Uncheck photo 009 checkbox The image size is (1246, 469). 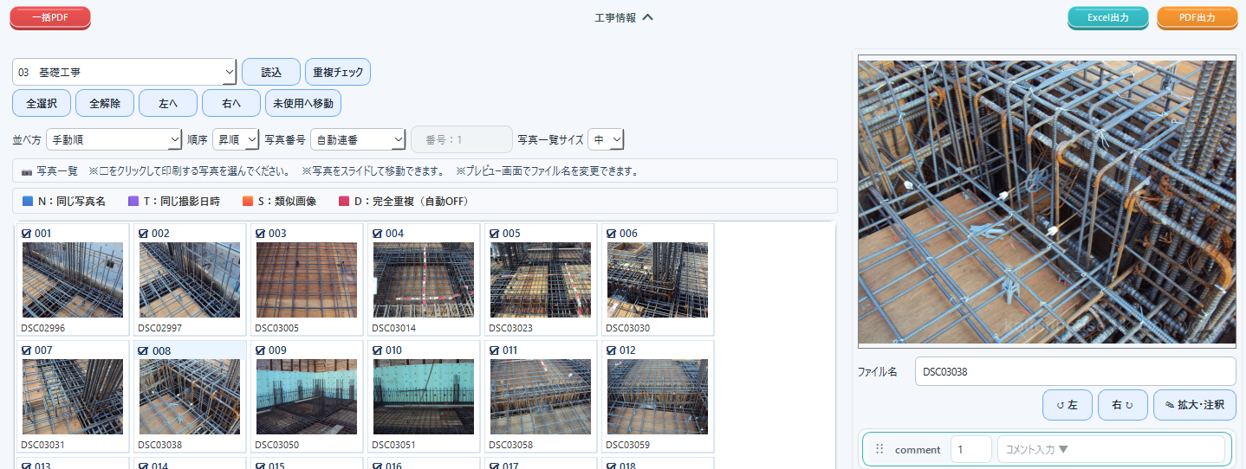coord(260,350)
